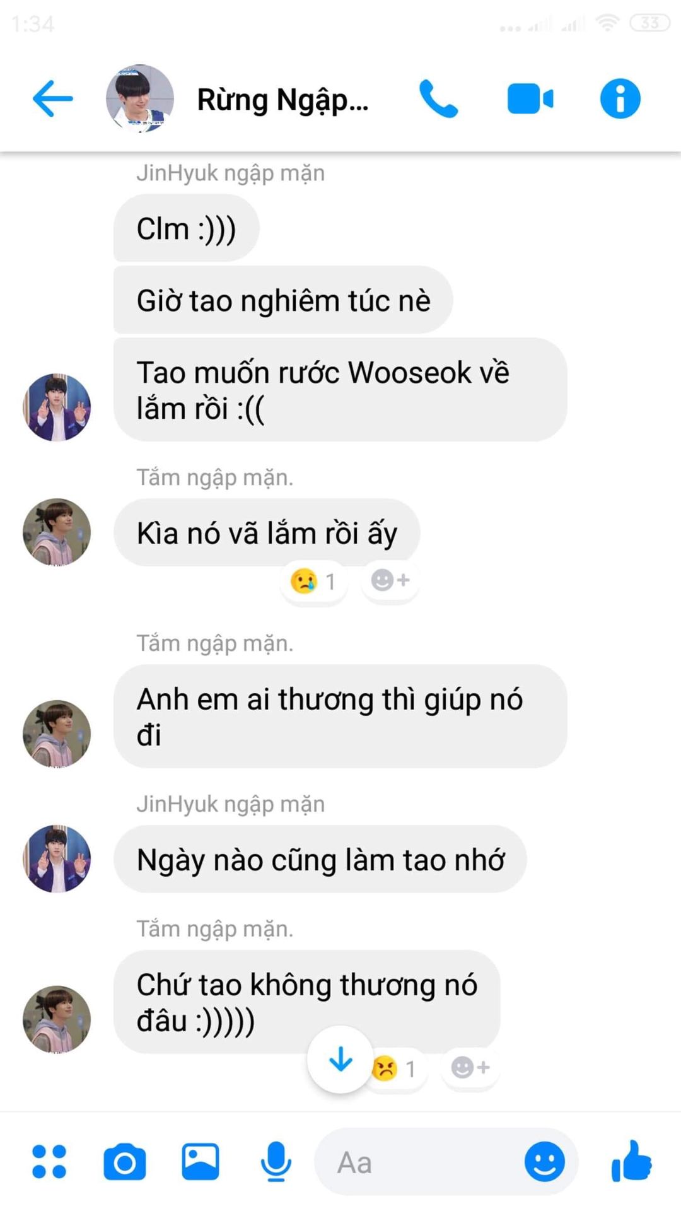View angry reaction count on last message
The width and height of the screenshot is (681, 1211).
coord(396,1068)
